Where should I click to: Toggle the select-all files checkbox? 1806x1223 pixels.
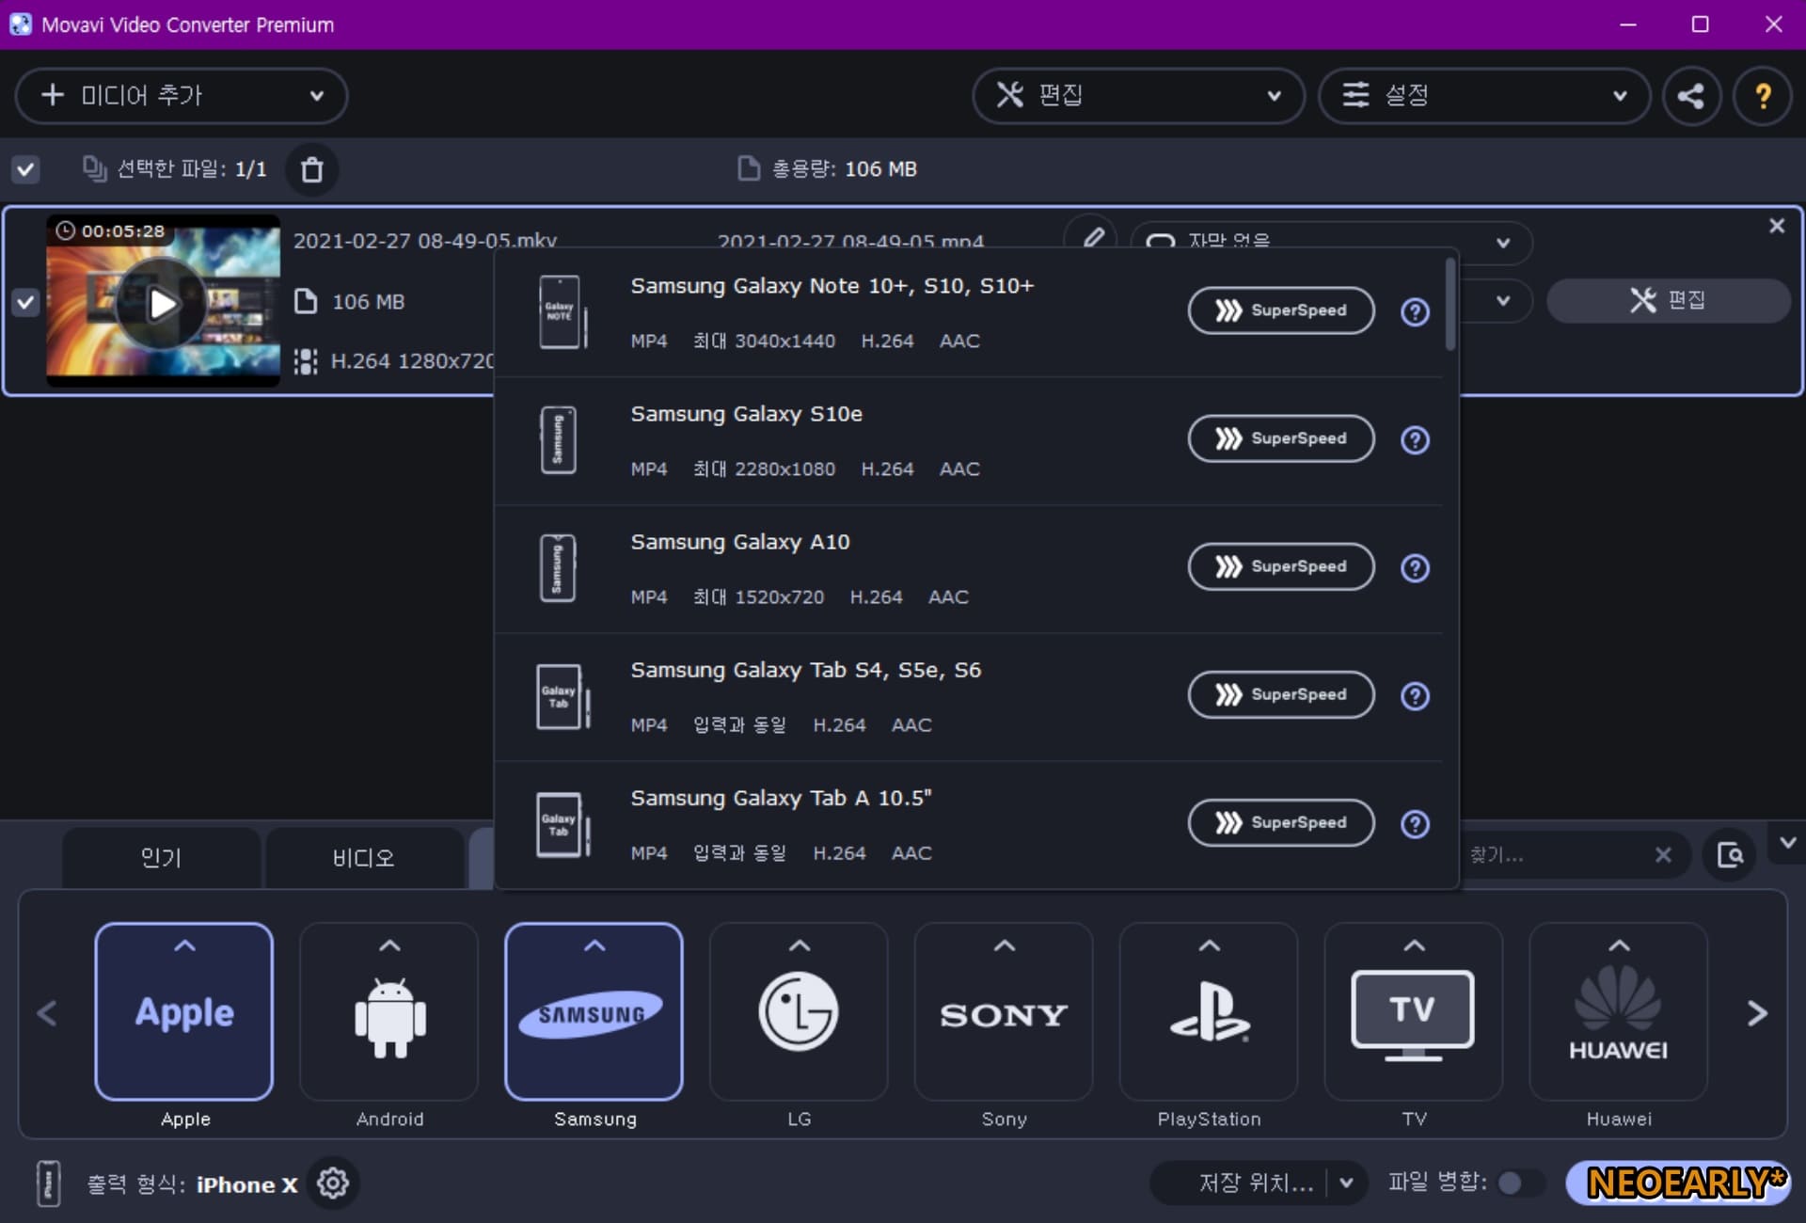pos(25,169)
